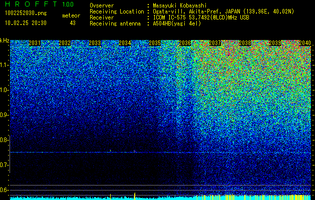Click the 2040 time marker

pos(305,43)
